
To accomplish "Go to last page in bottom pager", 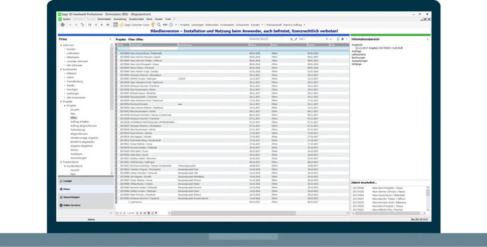I will click(x=145, y=213).
